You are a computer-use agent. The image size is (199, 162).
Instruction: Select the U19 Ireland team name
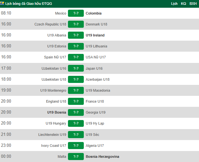95,35
